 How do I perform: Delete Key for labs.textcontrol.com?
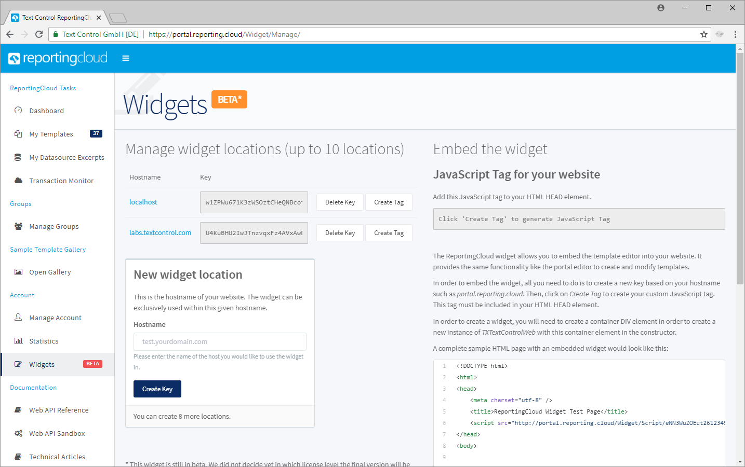point(340,233)
